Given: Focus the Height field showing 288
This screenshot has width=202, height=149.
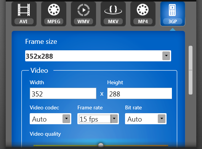Looking at the screenshot, I should pos(139,93).
